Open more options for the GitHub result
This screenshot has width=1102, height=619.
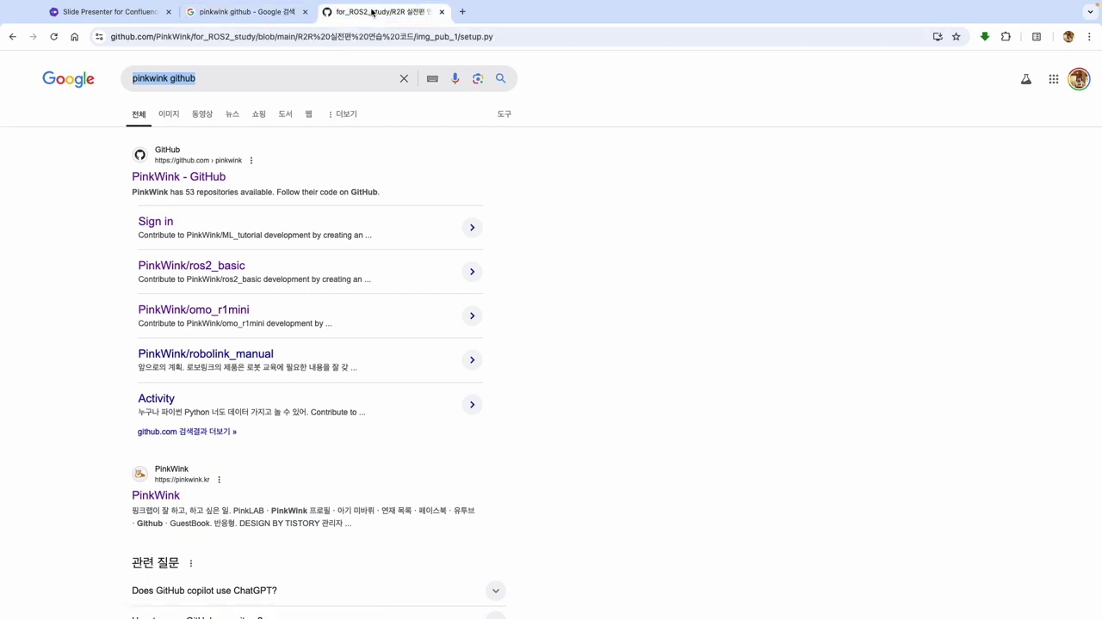(251, 161)
